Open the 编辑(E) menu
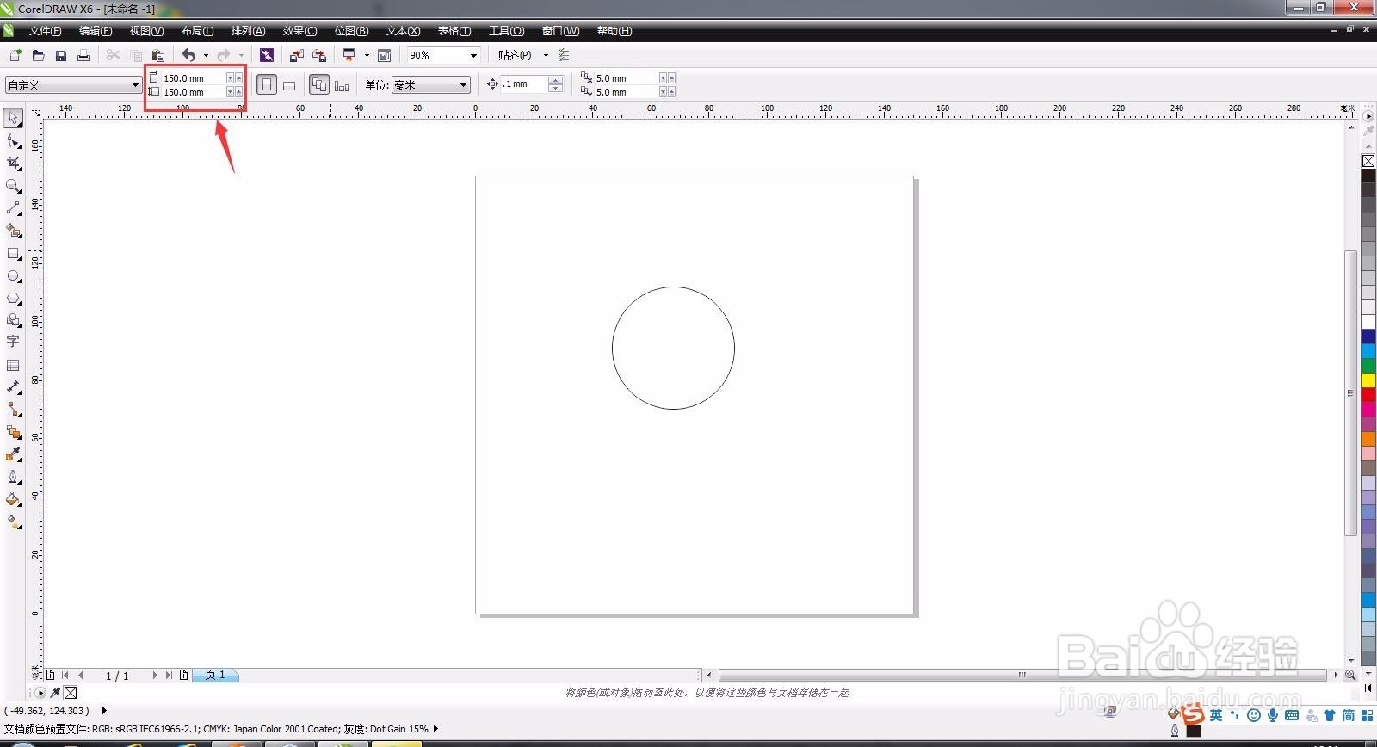The image size is (1377, 747). pos(96,31)
